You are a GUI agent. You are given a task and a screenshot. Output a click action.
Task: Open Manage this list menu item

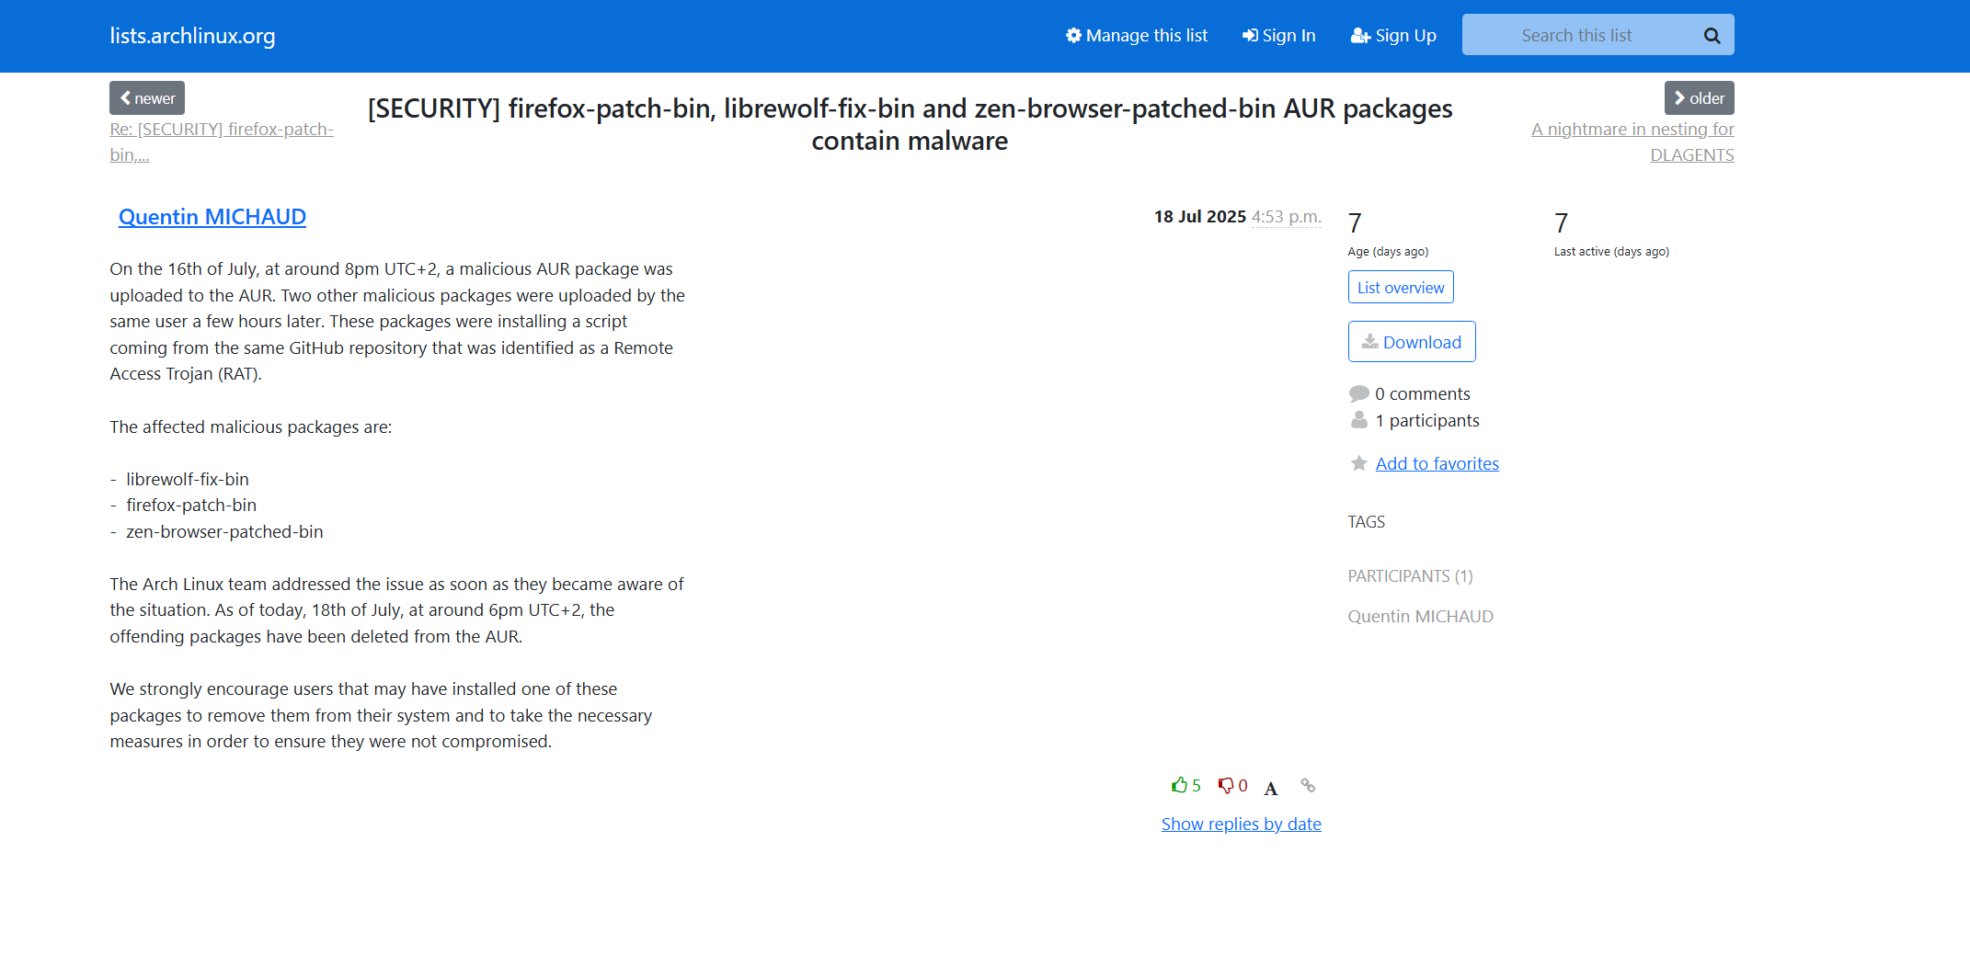[1137, 36]
